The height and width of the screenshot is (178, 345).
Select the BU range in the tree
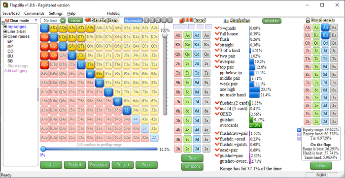10,56
